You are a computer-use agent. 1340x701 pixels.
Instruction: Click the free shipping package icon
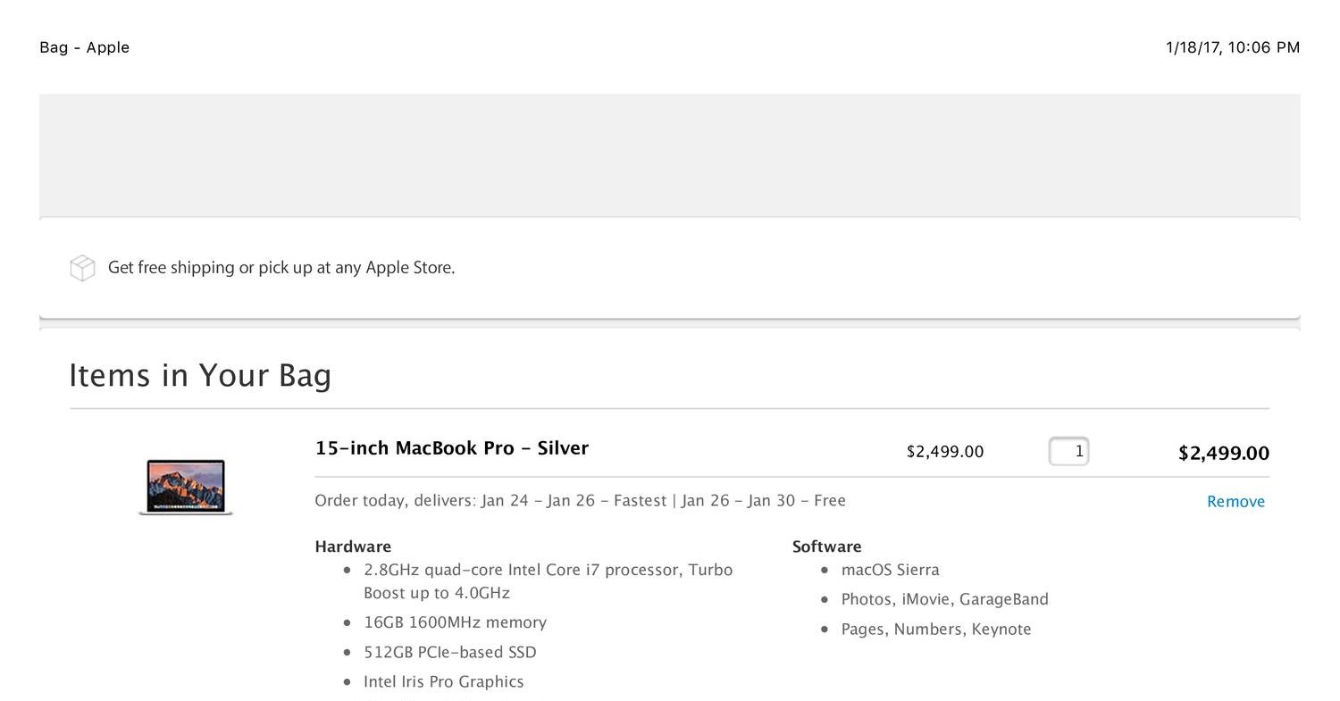coord(81,267)
